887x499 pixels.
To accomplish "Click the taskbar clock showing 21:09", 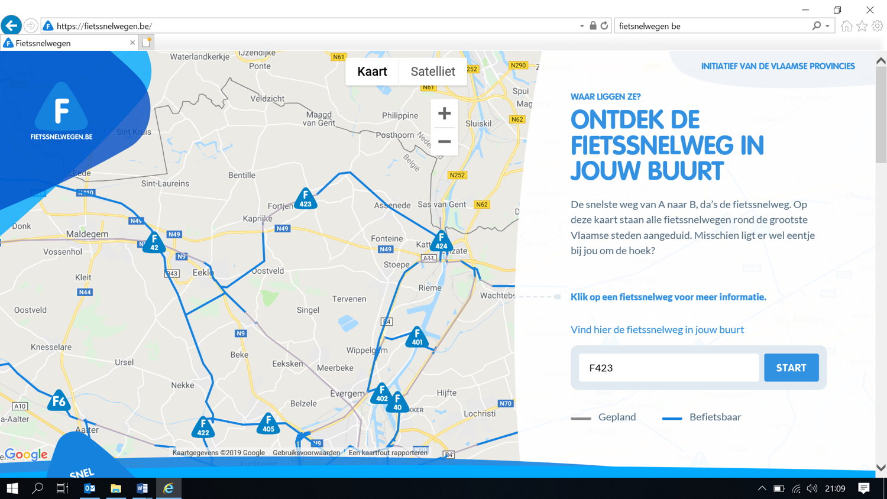I will tap(835, 488).
